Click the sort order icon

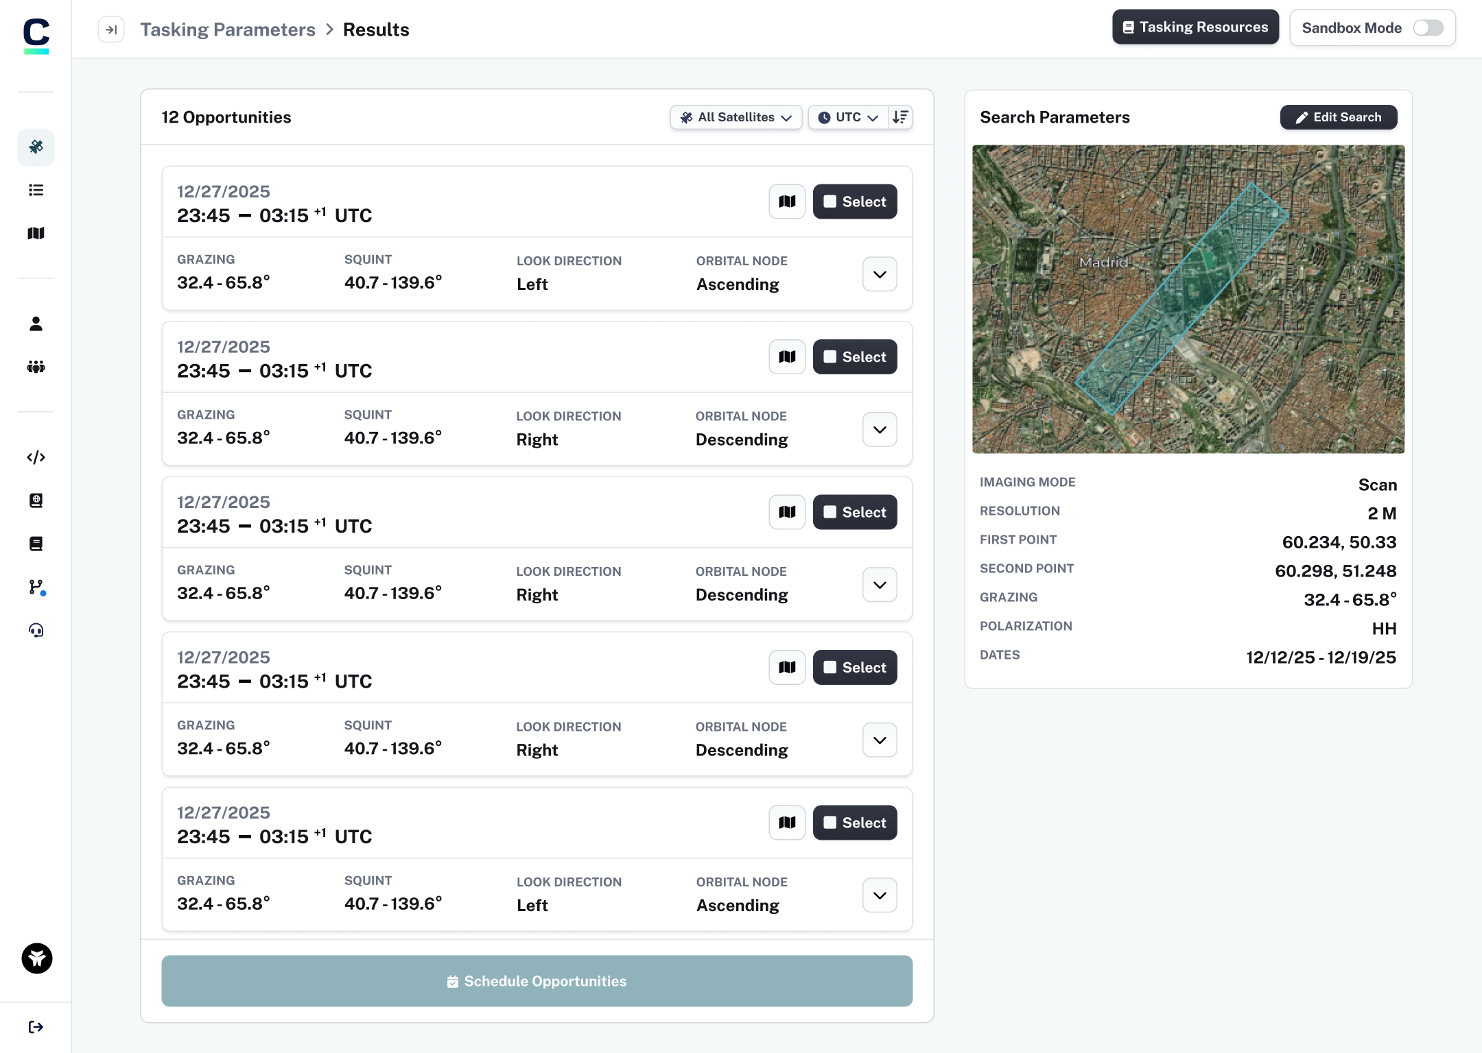tap(900, 117)
